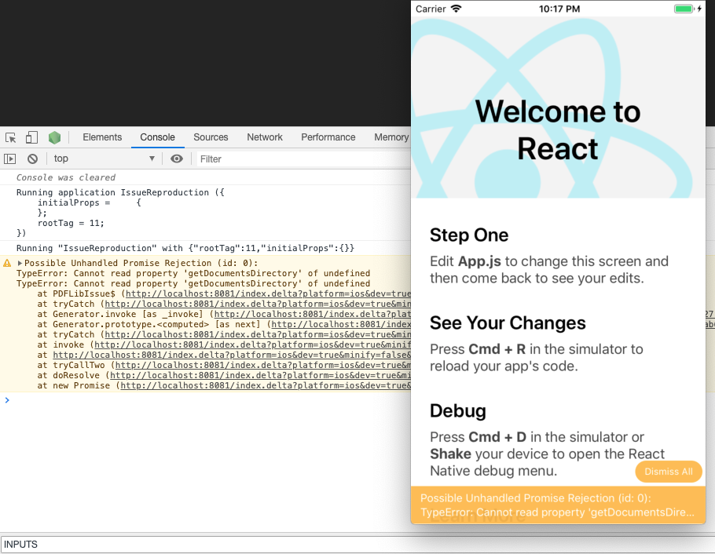The image size is (715, 554).
Task: Open the Sources tab
Action: pos(211,137)
